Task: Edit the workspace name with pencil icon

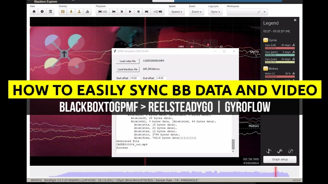Action: click(259, 12)
